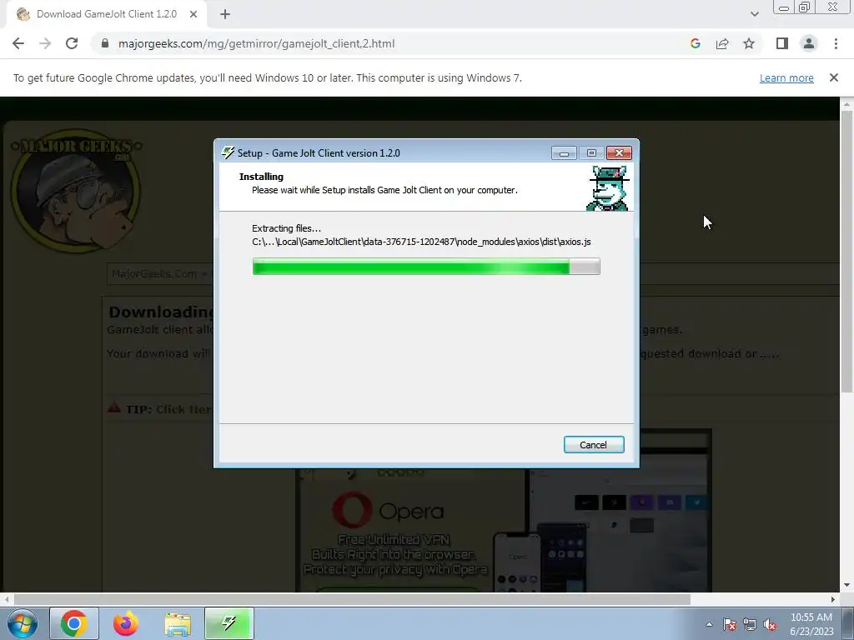Image resolution: width=854 pixels, height=640 pixels.
Task: Open Chrome side panel icon
Action: point(782,43)
